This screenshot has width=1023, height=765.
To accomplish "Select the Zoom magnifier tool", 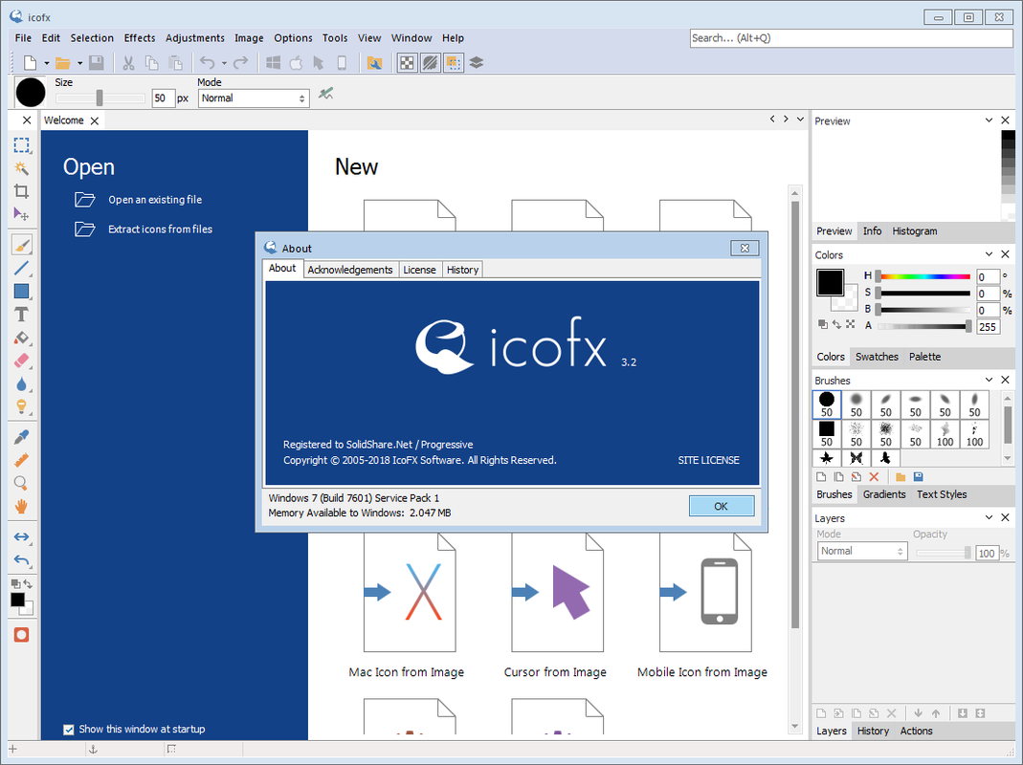I will (x=21, y=483).
